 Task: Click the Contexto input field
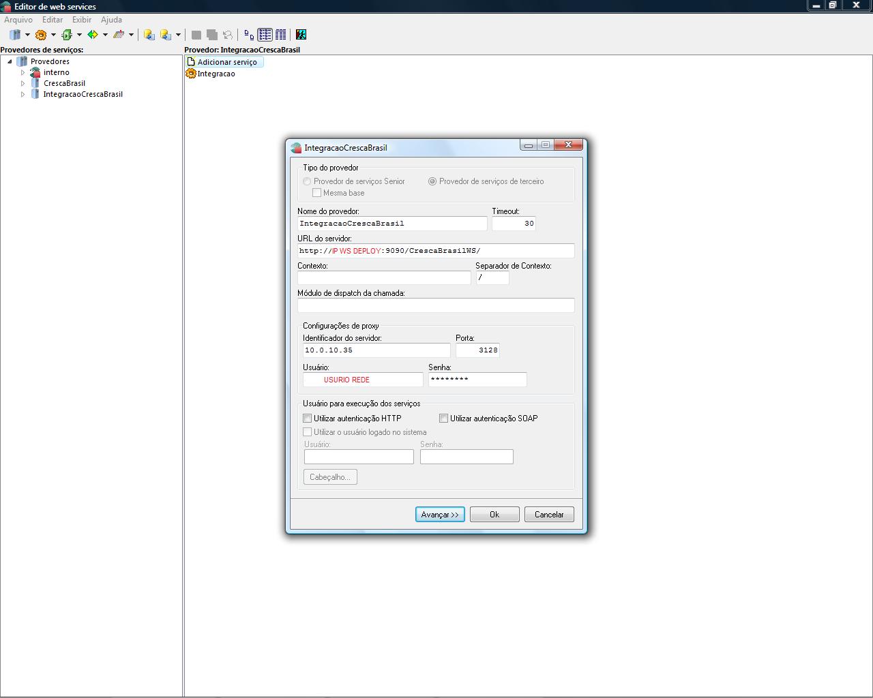pos(384,278)
